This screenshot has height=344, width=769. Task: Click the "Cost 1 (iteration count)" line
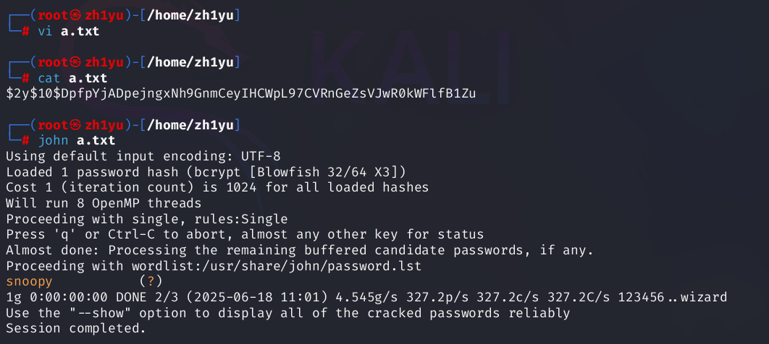pos(217,187)
